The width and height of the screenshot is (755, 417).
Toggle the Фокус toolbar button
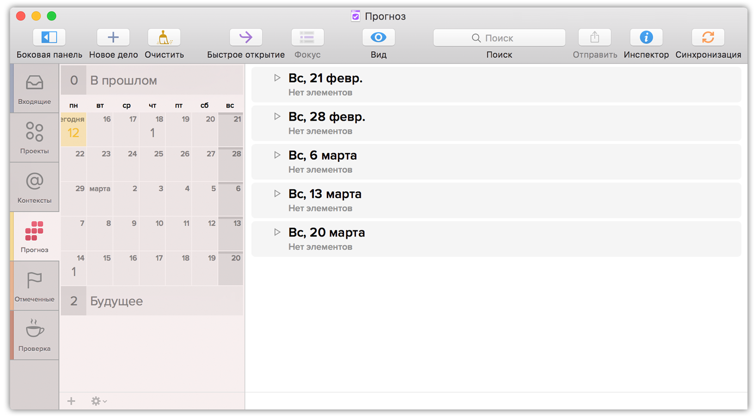[307, 37]
